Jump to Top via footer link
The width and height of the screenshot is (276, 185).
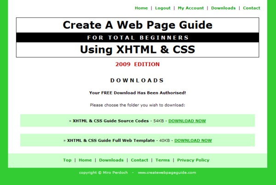67,160
